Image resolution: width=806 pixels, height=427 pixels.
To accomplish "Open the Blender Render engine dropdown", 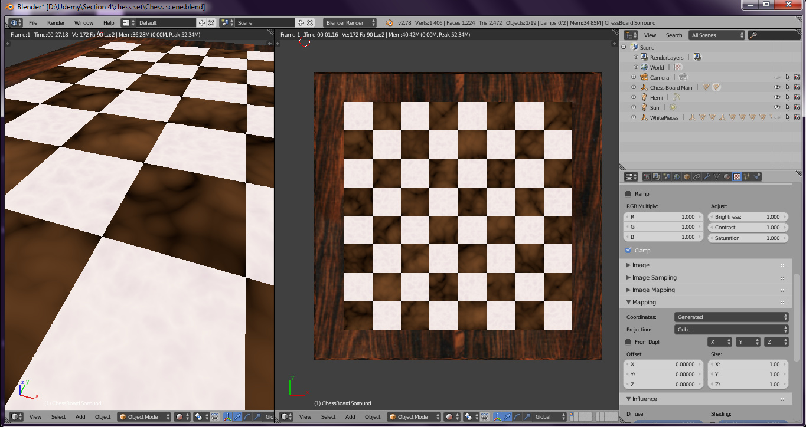I will click(350, 22).
